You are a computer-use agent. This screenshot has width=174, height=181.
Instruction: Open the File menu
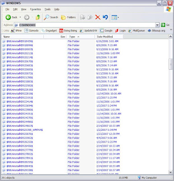(x=7, y=10)
